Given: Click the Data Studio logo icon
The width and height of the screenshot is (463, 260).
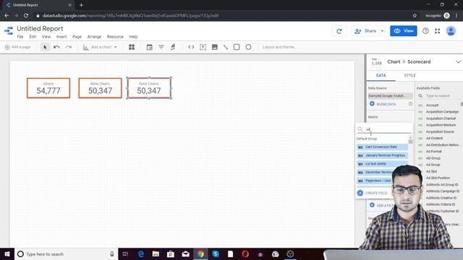Looking at the screenshot, I should [x=9, y=30].
